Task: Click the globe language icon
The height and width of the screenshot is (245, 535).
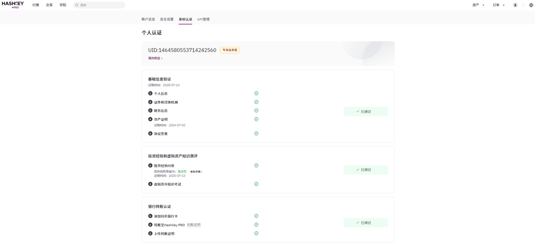Action: (531, 5)
